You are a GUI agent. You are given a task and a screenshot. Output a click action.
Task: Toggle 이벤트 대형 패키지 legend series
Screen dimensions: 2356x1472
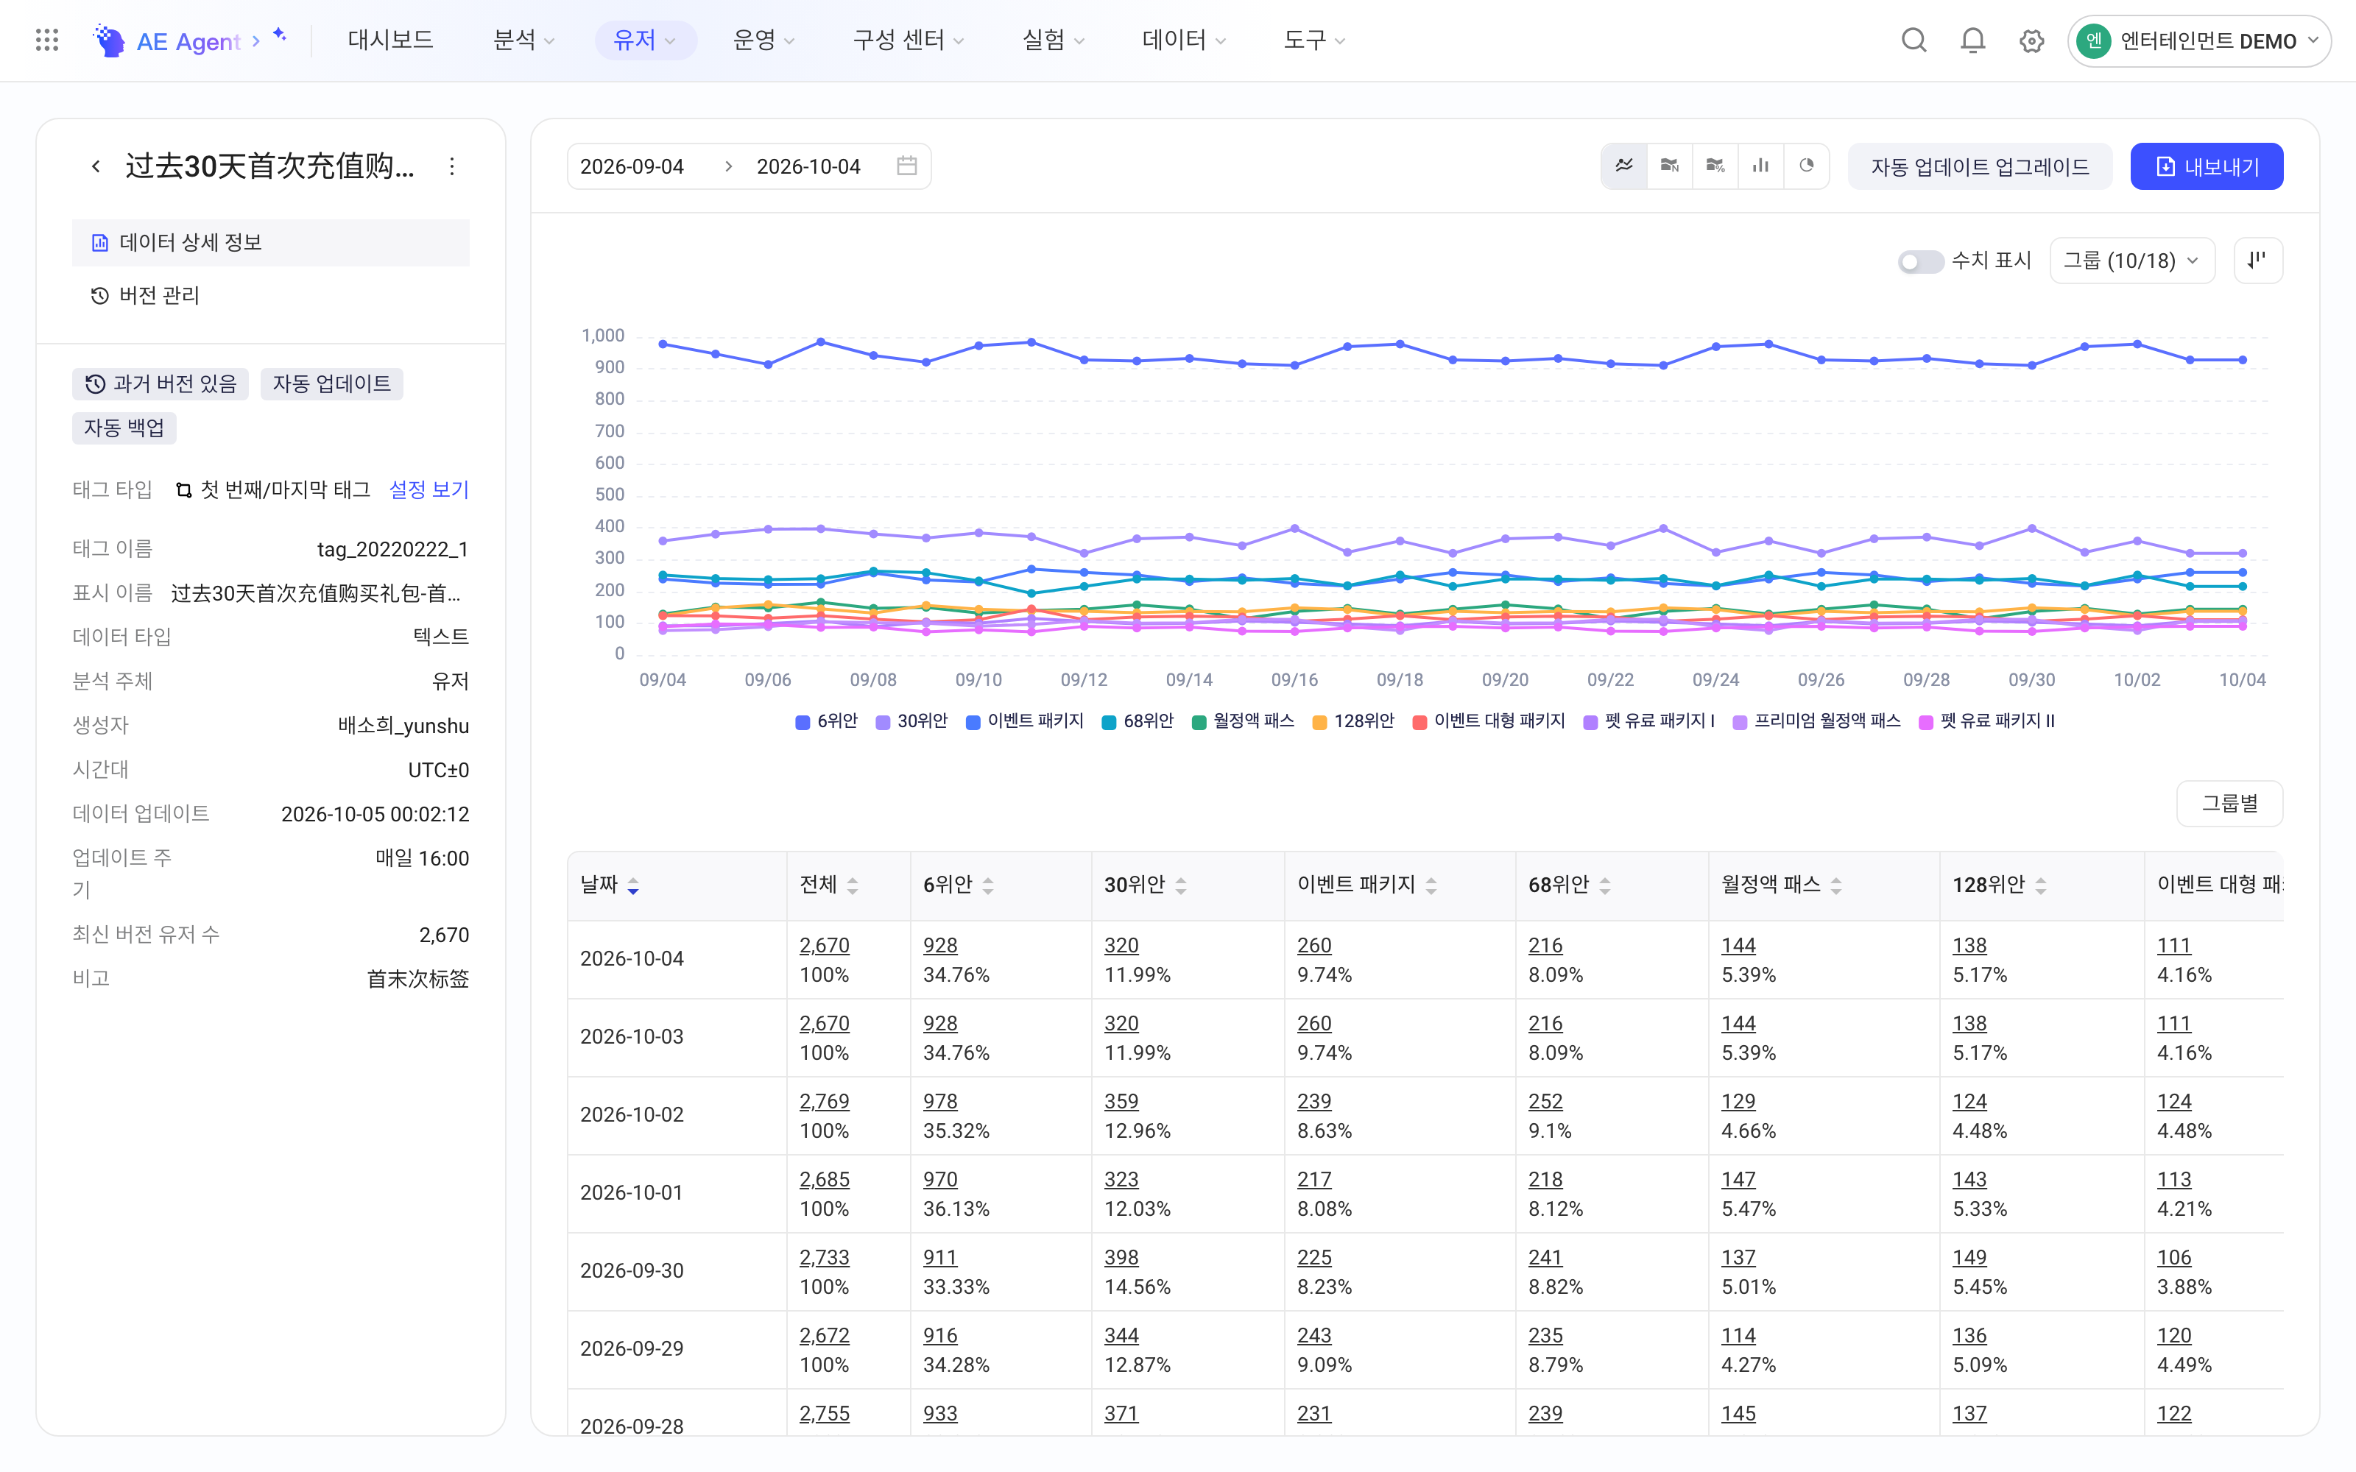point(1489,721)
